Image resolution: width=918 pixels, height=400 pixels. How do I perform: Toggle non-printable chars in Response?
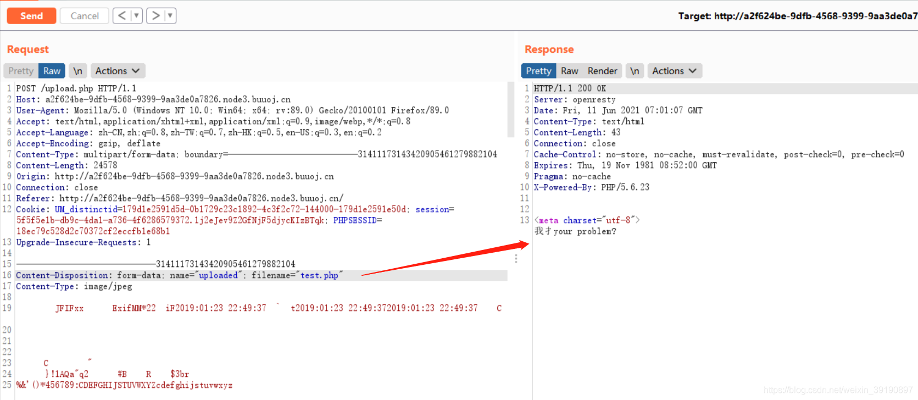(x=635, y=71)
